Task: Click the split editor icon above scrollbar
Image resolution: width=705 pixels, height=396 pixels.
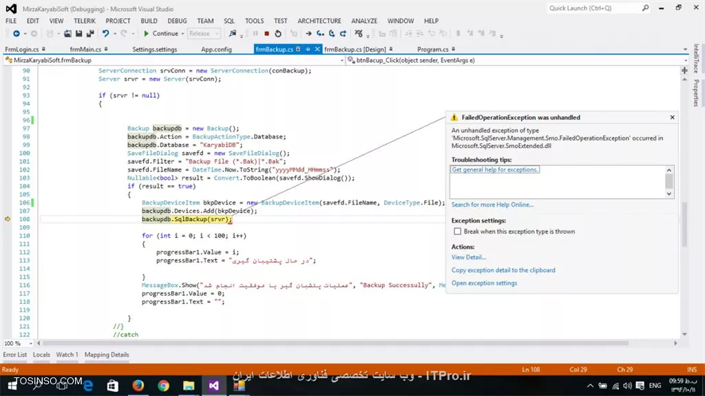Action: pos(684,71)
